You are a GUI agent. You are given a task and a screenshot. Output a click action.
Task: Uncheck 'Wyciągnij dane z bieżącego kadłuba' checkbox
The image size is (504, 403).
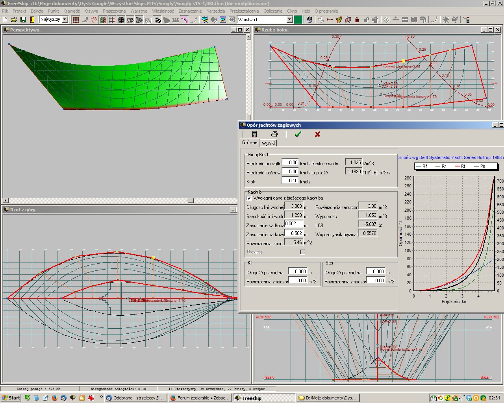(x=249, y=198)
